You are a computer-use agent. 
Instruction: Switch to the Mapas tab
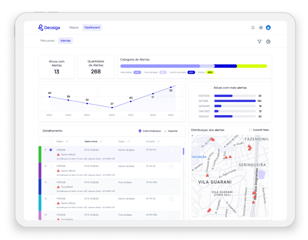(74, 27)
